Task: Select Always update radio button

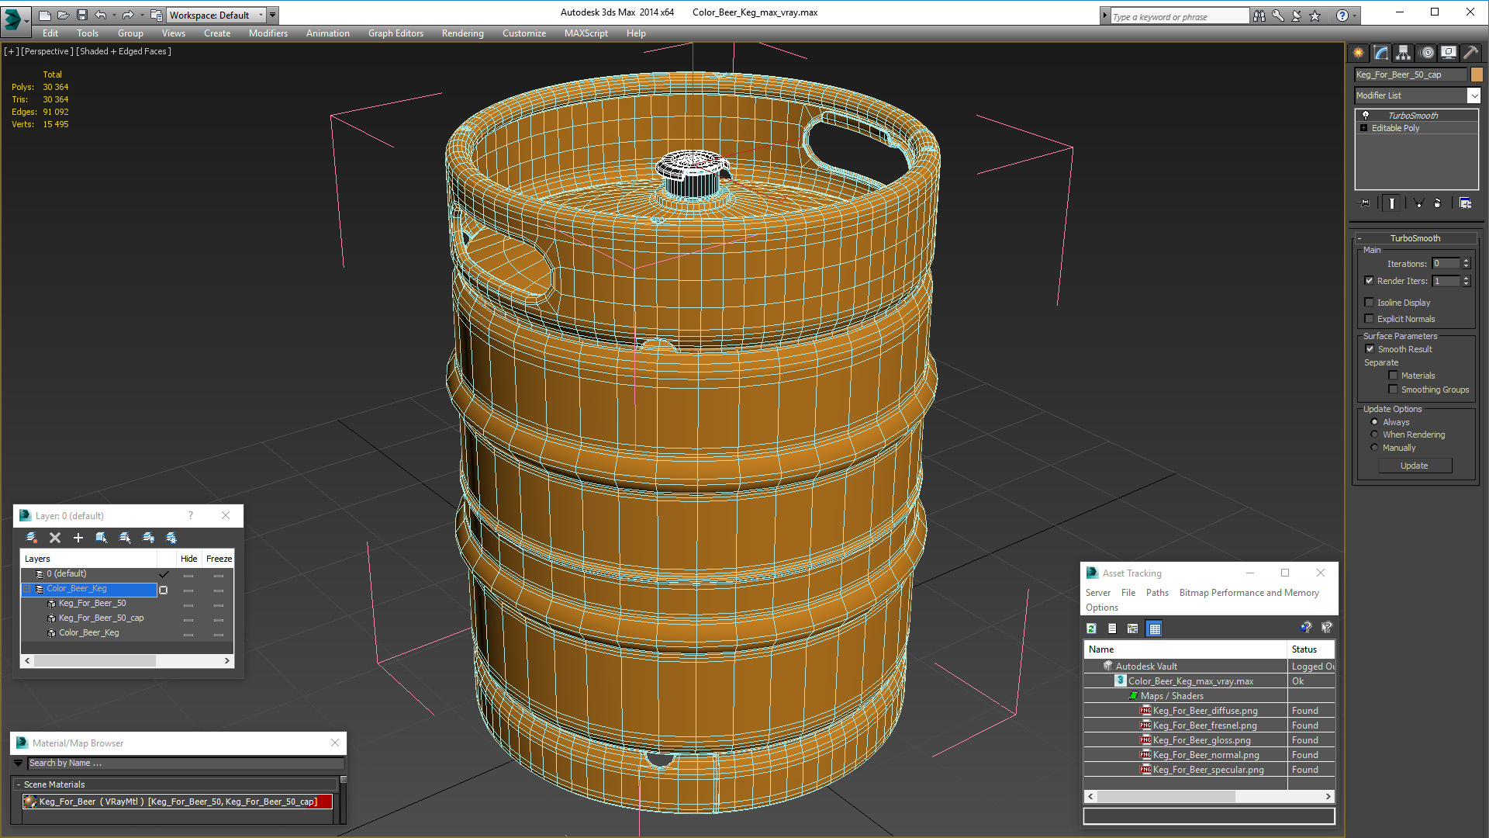Action: pos(1374,422)
